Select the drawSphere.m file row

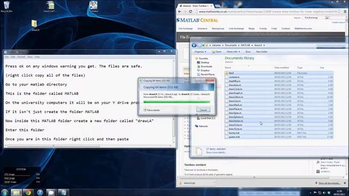tap(279, 117)
